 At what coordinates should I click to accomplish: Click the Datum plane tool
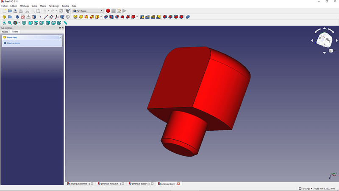click(51, 17)
